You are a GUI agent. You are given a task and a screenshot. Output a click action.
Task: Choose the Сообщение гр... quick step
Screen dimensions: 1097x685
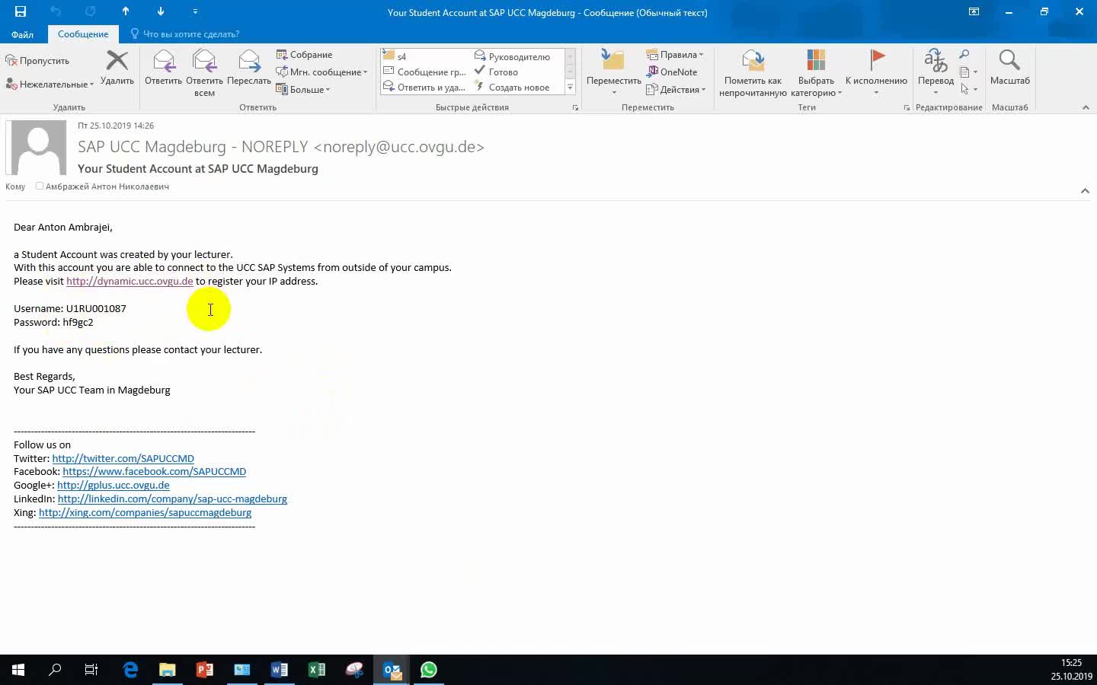pos(425,72)
